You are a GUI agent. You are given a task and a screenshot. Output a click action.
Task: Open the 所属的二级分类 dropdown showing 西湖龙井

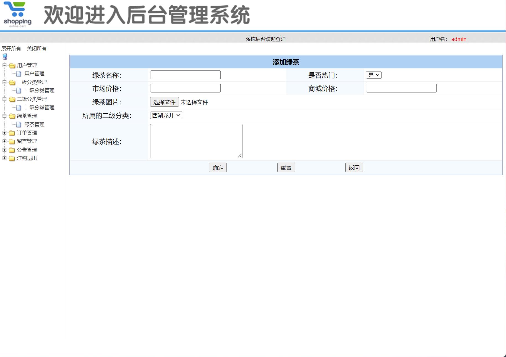pos(166,115)
